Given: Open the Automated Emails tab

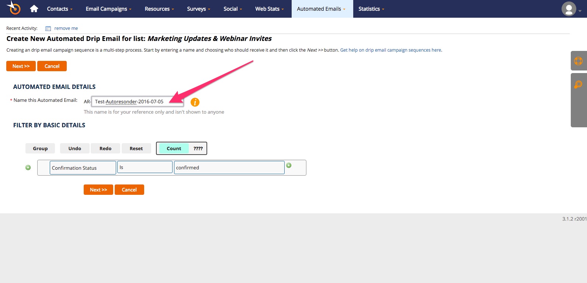Looking at the screenshot, I should (x=321, y=9).
